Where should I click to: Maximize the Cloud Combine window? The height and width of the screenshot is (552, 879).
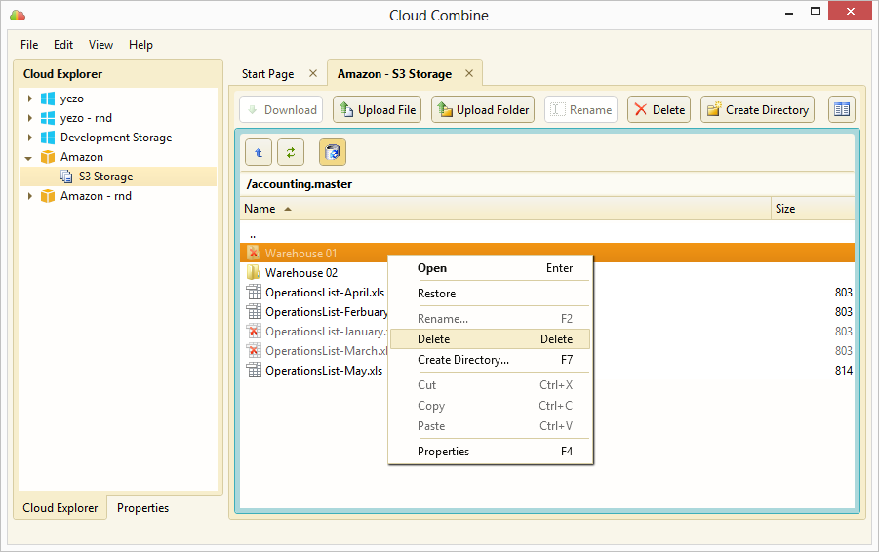816,11
